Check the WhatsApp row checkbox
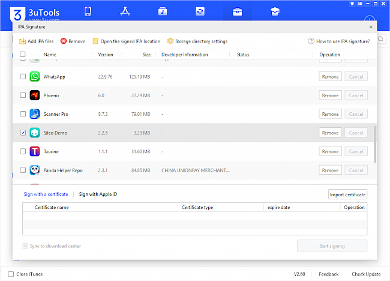Screen dimensions: 390x281 click(23, 76)
